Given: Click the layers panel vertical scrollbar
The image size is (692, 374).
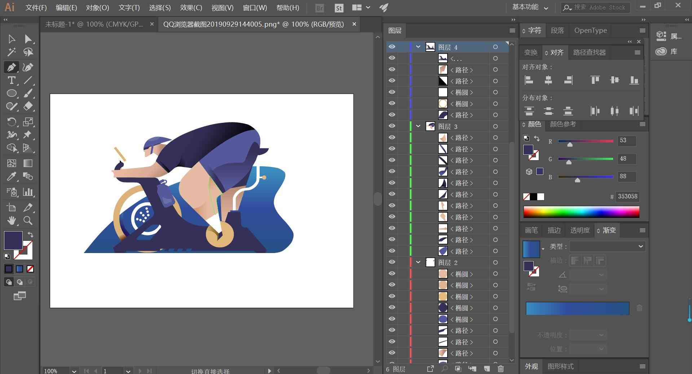Looking at the screenshot, I should coord(512,237).
